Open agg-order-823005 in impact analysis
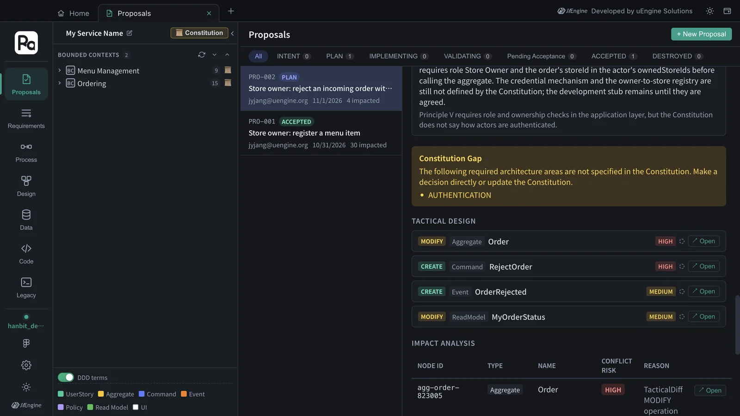The width and height of the screenshot is (740, 416). [710, 391]
